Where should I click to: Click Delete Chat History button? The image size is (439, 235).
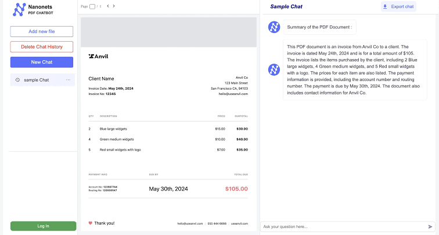42,47
